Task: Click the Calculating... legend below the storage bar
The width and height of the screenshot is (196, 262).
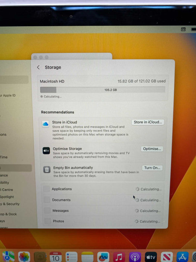Action: click(x=51, y=97)
